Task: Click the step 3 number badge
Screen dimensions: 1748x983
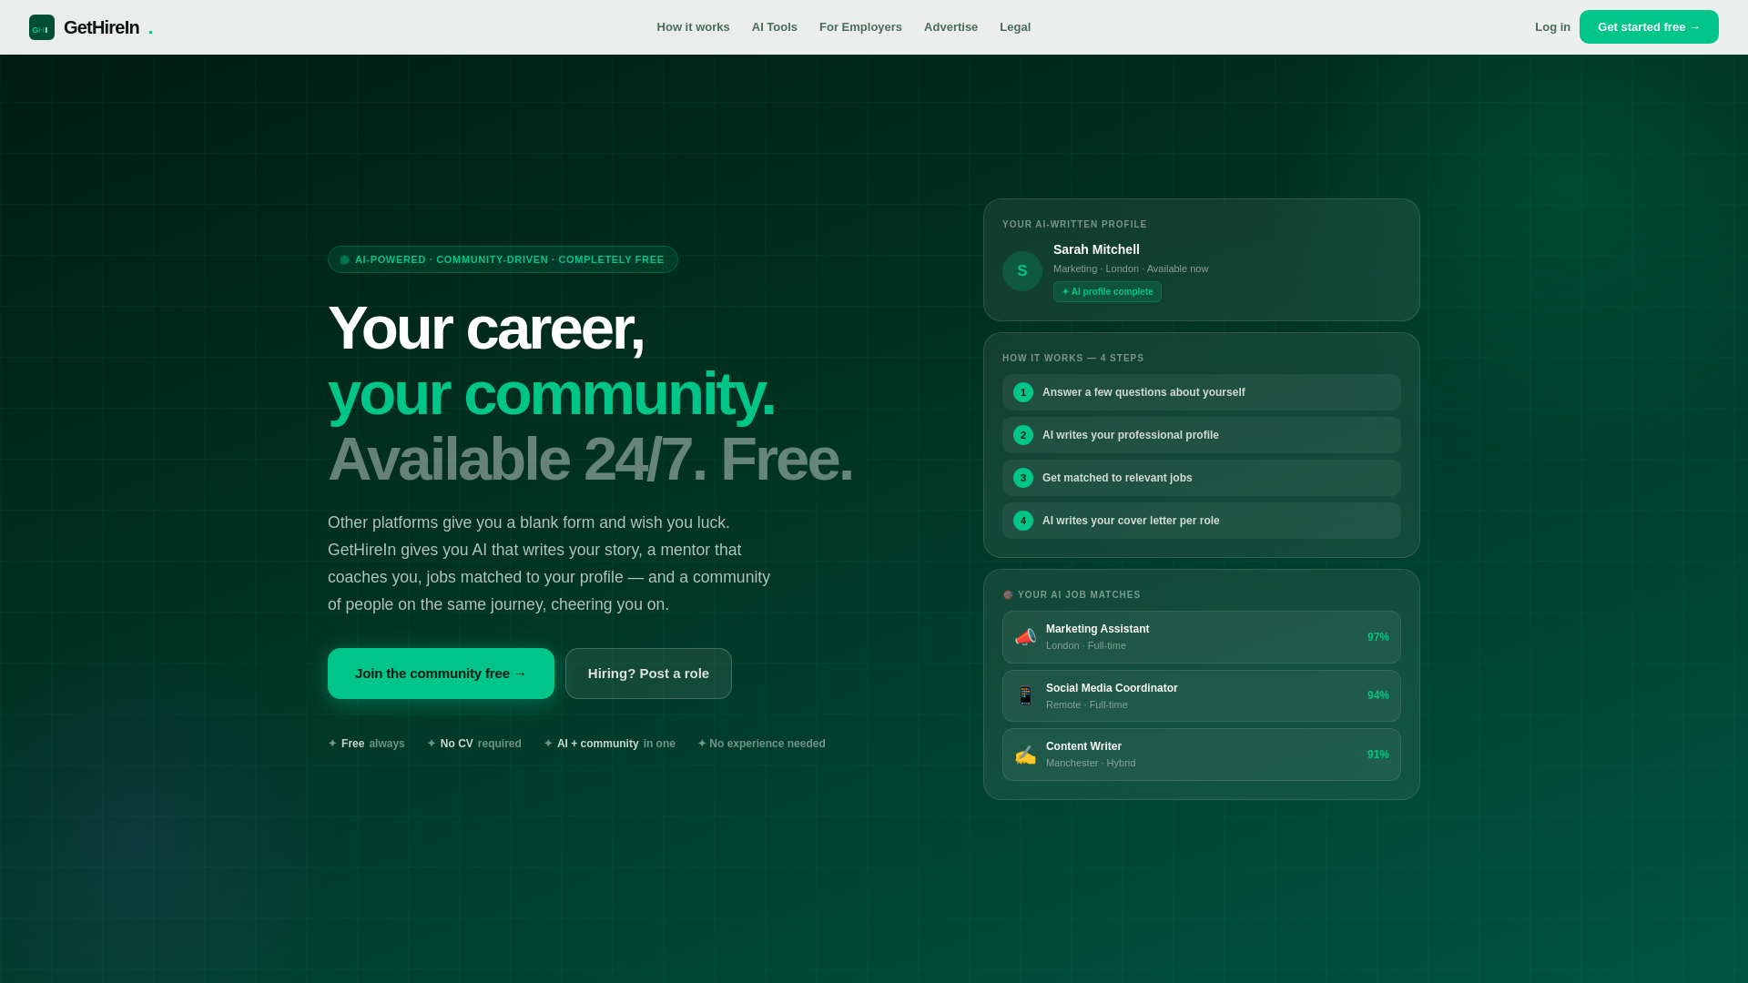Action: (1023, 478)
